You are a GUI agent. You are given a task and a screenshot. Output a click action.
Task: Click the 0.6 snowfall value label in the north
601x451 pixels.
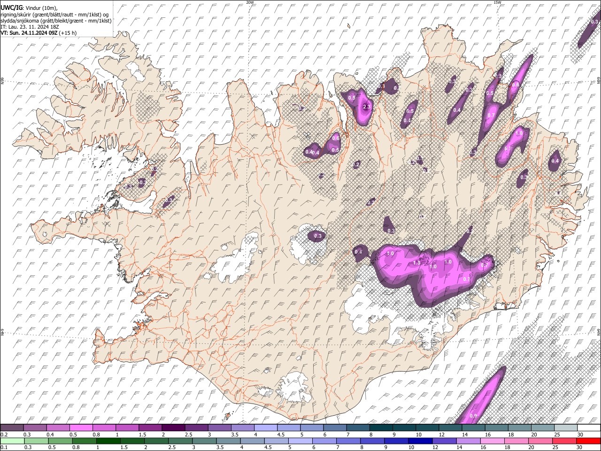[x=336, y=138]
